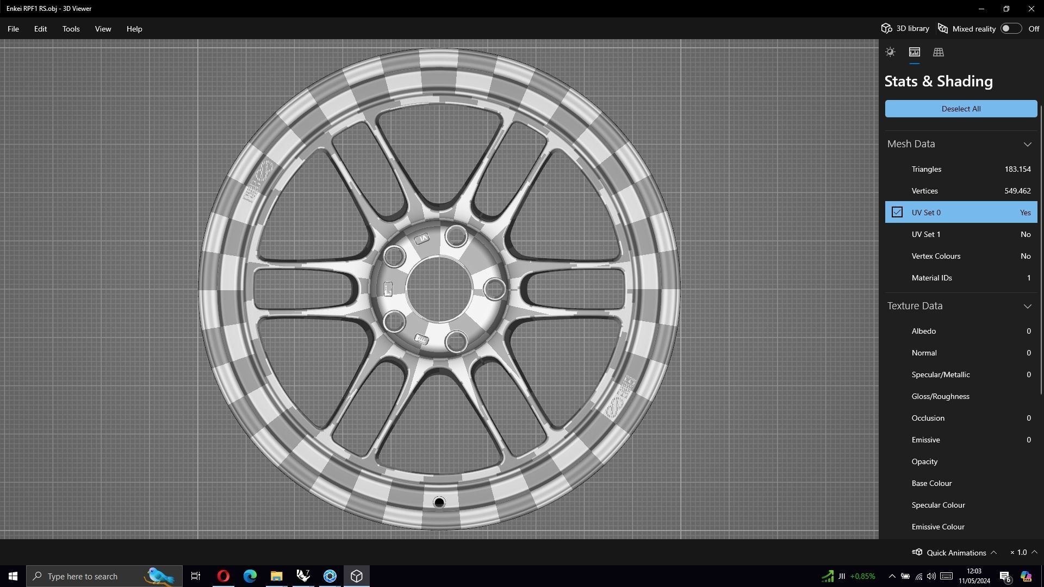
Task: Select the Emissive Colour row
Action: click(961, 527)
